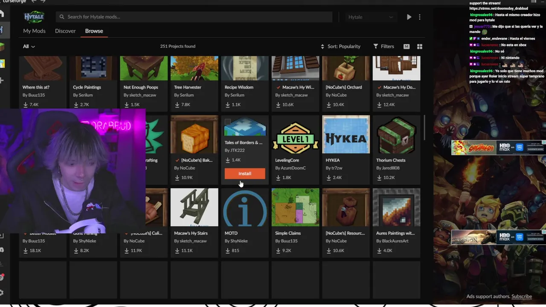The image size is (546, 307).
Task: Open the LevelingCore mod thumbnail
Action: (295, 134)
